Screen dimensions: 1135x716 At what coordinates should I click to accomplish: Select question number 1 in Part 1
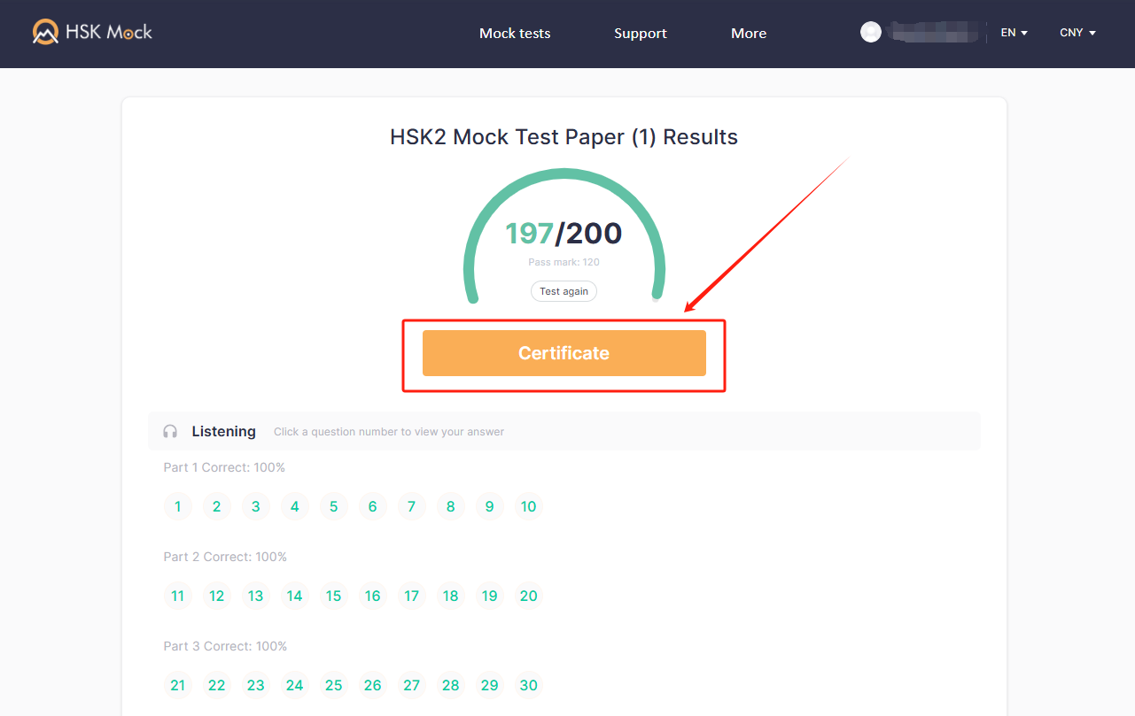(177, 506)
